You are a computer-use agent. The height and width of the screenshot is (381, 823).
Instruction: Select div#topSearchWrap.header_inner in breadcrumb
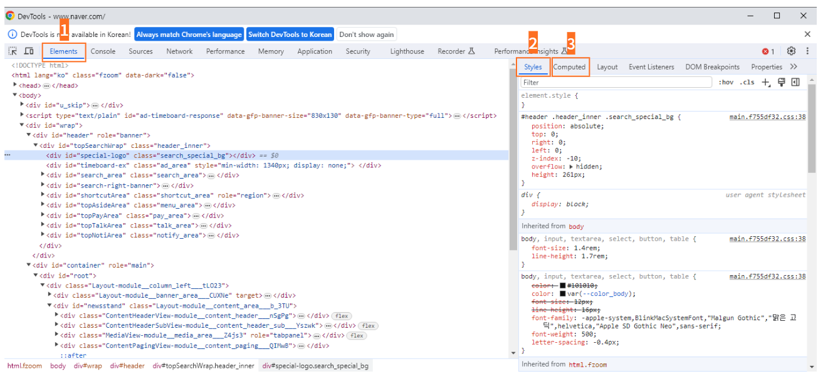pos(204,366)
